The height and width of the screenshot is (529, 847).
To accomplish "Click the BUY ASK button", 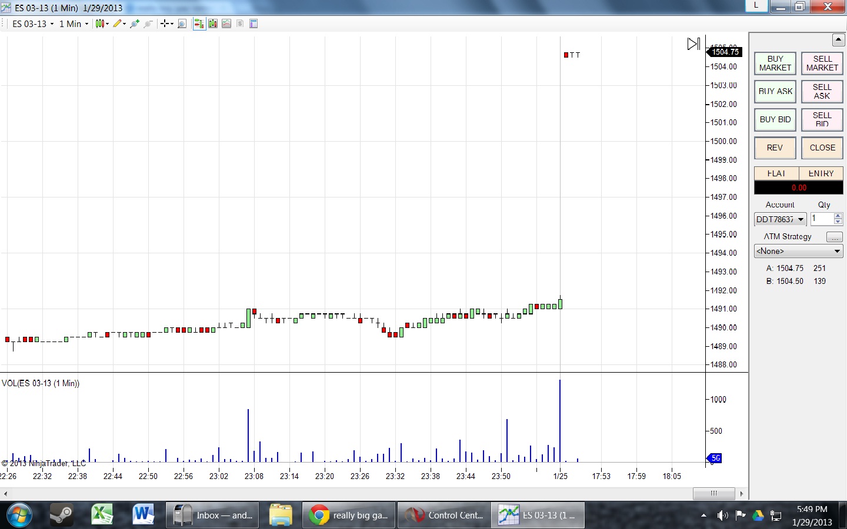I will click(x=775, y=92).
